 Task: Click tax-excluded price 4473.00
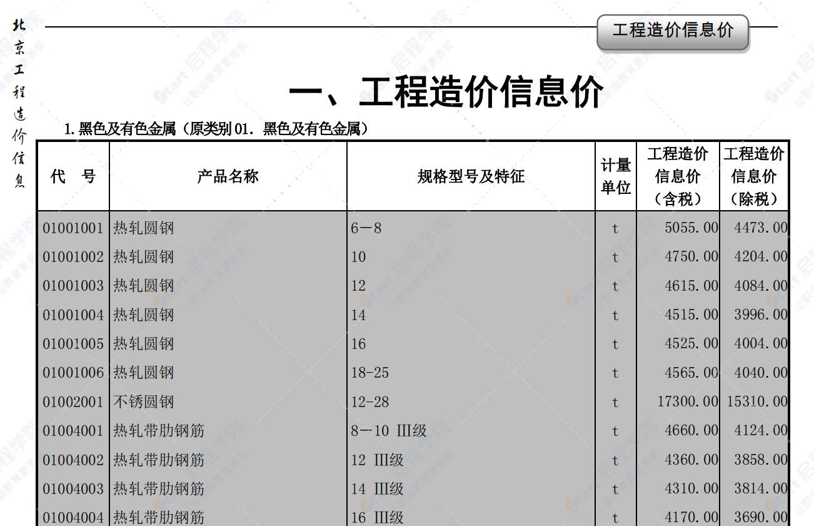click(761, 228)
